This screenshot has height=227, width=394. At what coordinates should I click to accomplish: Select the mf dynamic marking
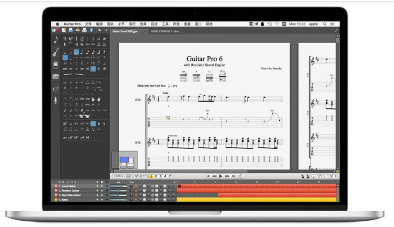tap(87, 69)
